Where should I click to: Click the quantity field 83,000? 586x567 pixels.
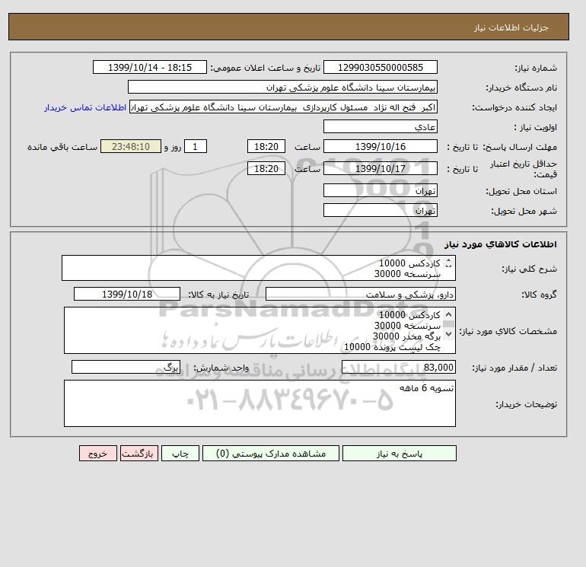pos(398,367)
